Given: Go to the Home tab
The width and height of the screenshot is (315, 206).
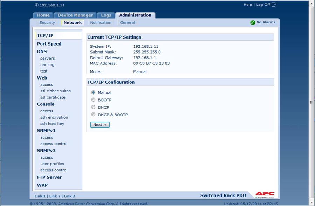Looking at the screenshot, I should click(43, 15).
